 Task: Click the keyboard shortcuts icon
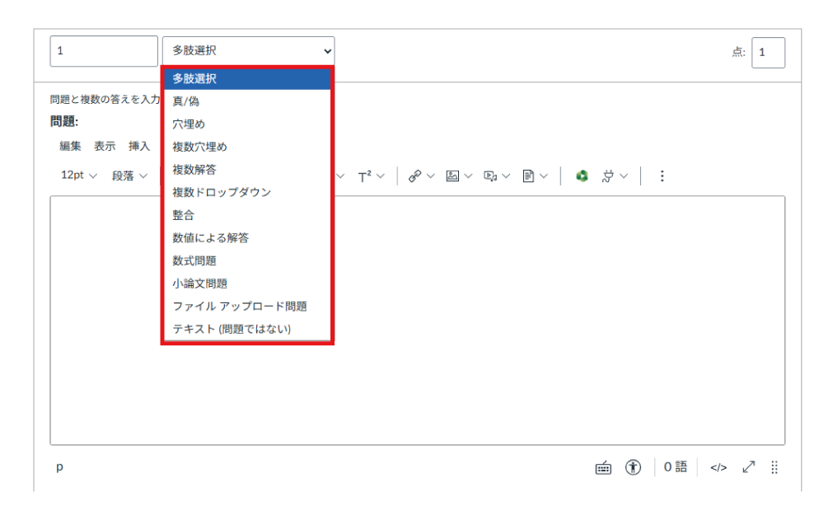click(x=602, y=467)
